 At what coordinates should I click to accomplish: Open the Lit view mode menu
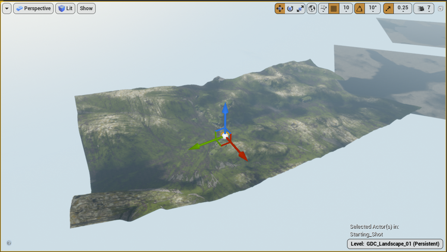(65, 9)
